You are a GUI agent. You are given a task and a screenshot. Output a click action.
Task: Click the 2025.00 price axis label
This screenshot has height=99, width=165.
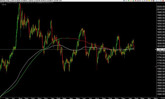[161, 7]
